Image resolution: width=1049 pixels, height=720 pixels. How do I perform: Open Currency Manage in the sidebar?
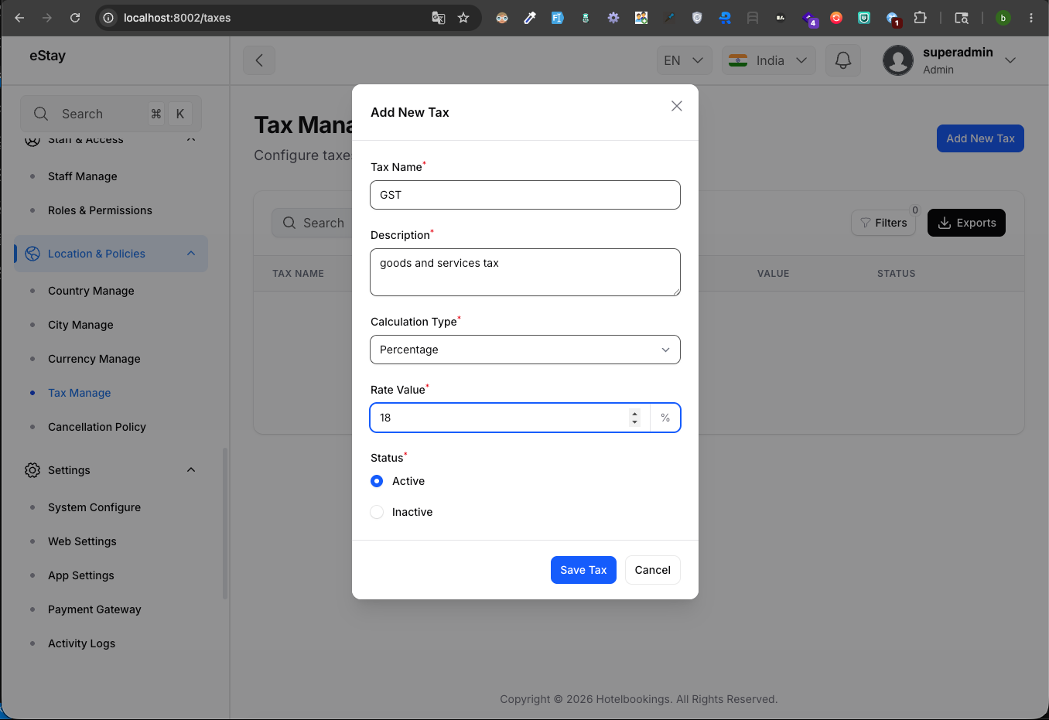point(94,359)
